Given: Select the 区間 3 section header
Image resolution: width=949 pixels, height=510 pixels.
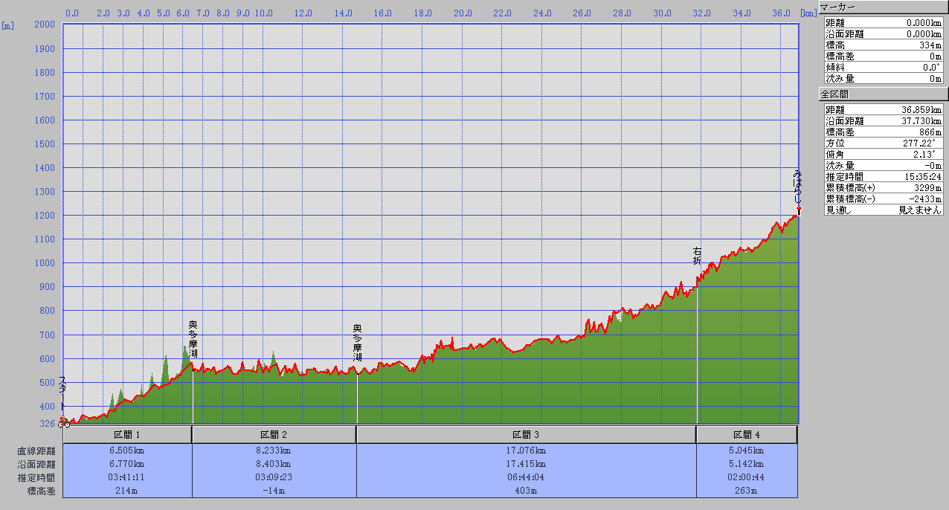Looking at the screenshot, I should [526, 435].
